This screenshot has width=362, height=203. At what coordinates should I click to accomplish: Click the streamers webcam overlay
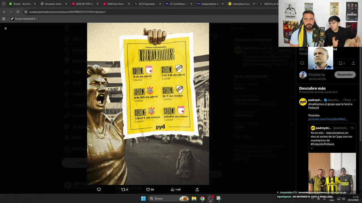point(320,23)
